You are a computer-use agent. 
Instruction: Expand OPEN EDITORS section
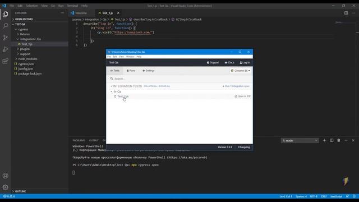(24, 19)
